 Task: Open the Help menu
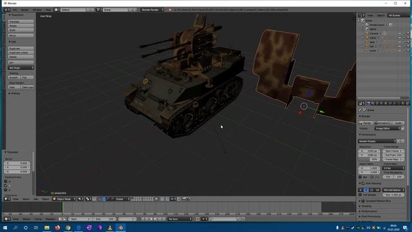(x=48, y=10)
